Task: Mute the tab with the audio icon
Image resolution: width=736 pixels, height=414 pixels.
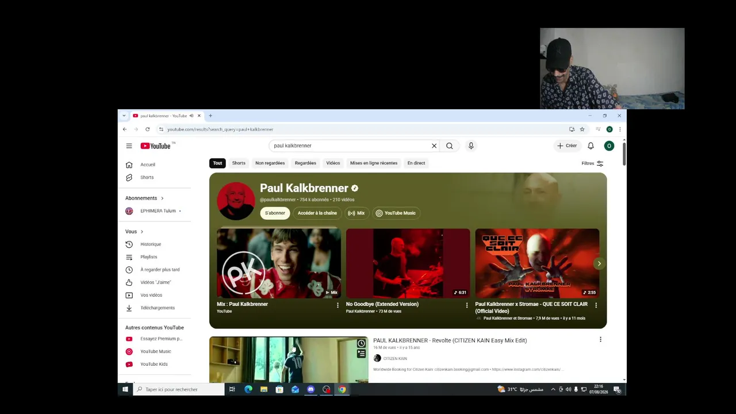Action: (x=191, y=116)
